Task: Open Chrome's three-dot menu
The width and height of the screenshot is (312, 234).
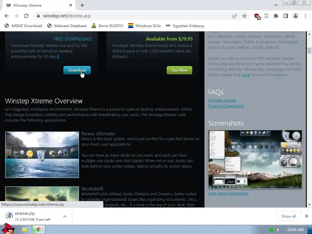Action: click(305, 16)
